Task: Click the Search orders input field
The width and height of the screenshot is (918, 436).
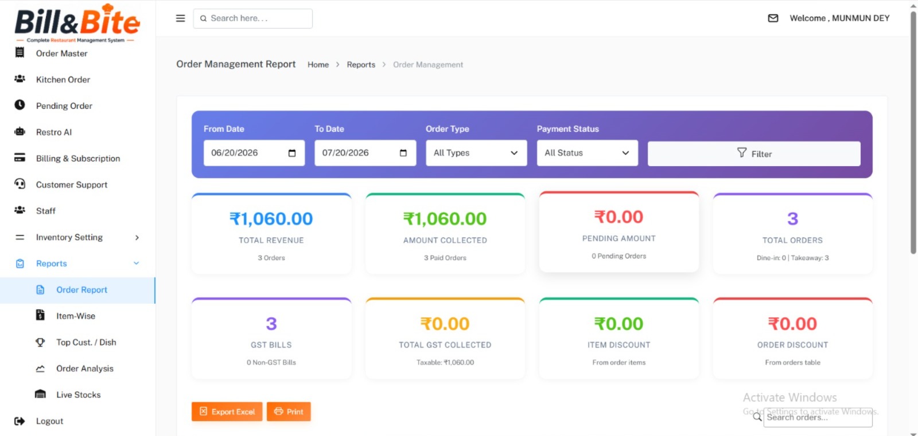Action: point(818,417)
